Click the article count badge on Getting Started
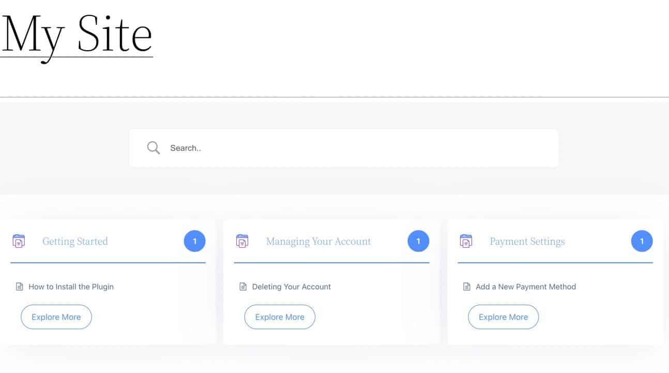 (195, 241)
